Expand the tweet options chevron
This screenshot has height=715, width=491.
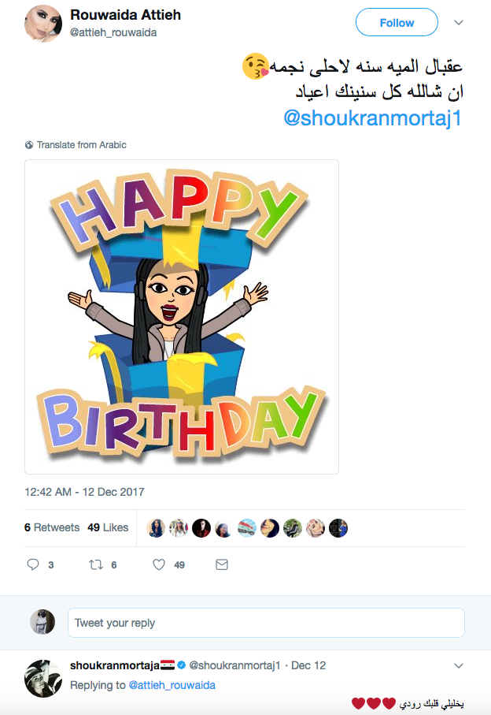click(x=460, y=23)
